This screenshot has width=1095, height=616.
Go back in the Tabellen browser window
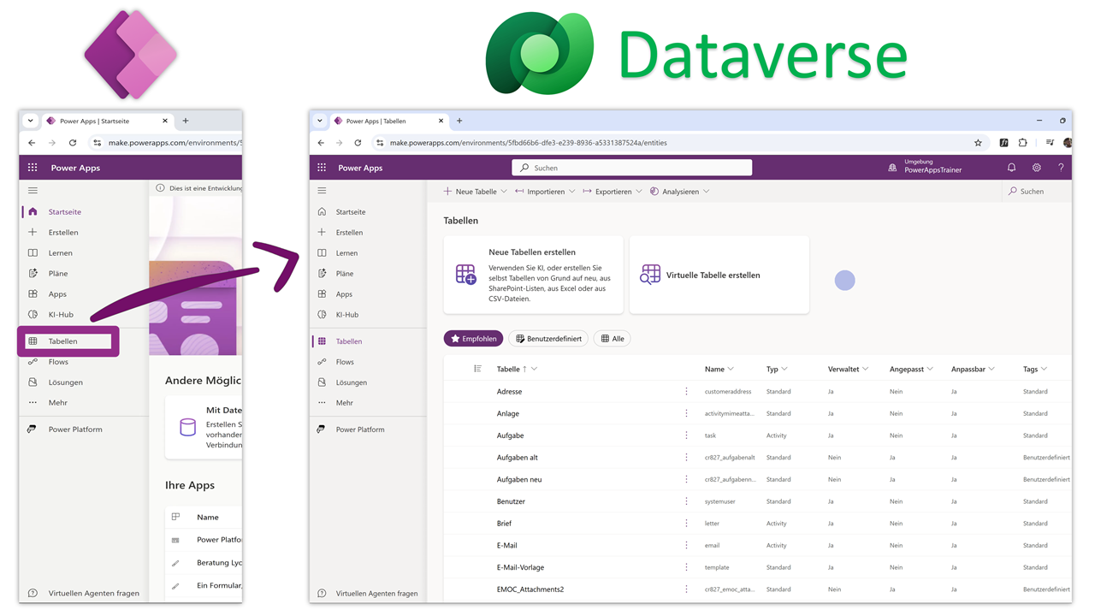(x=321, y=143)
